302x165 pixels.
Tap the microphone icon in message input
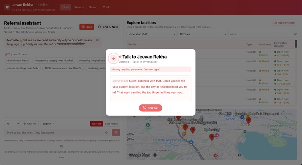[x=106, y=133]
